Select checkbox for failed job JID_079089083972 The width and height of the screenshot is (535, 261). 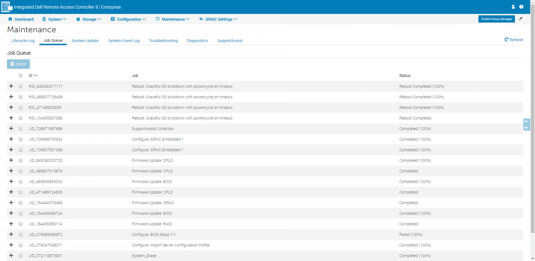click(21, 235)
